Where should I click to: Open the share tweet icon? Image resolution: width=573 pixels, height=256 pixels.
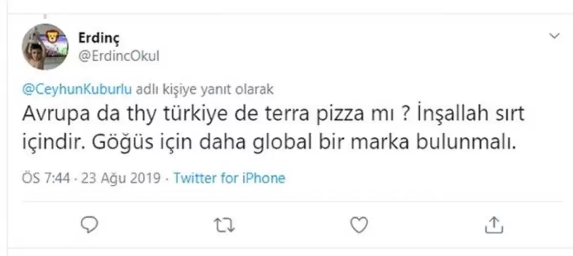495,224
